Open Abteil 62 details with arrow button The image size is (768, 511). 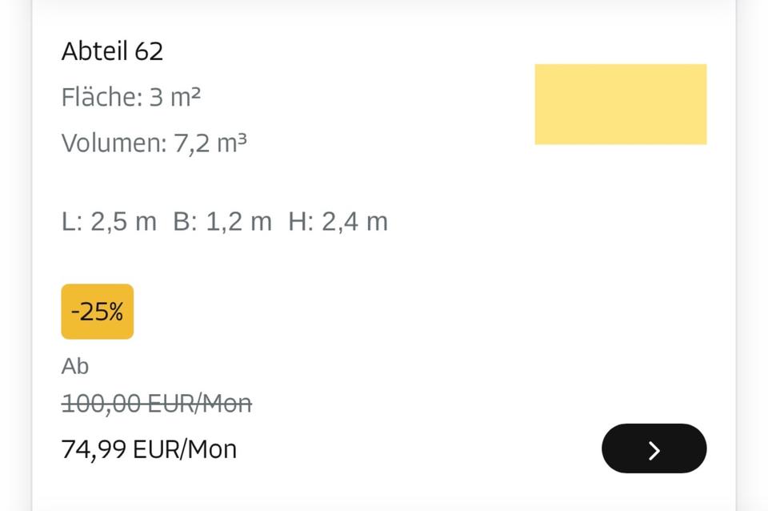[654, 449]
